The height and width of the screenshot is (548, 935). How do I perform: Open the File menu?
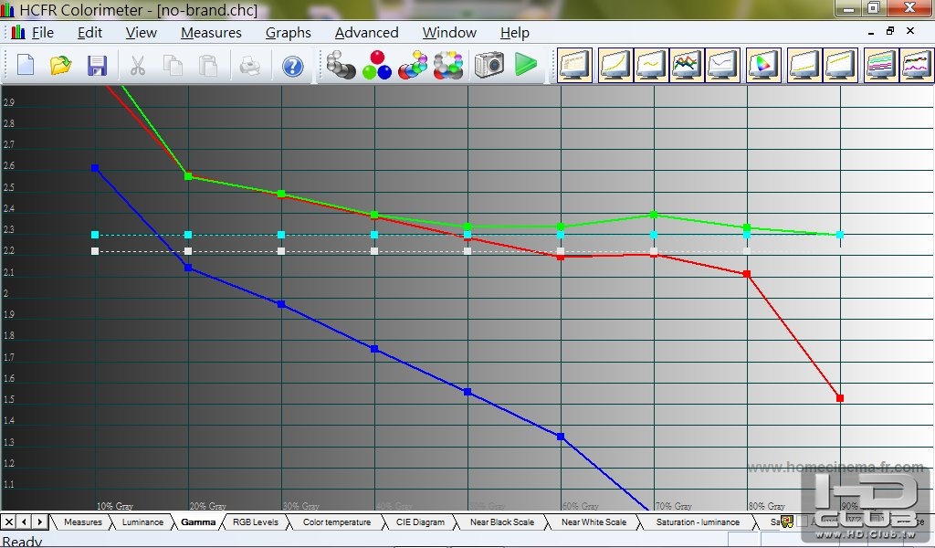point(42,33)
